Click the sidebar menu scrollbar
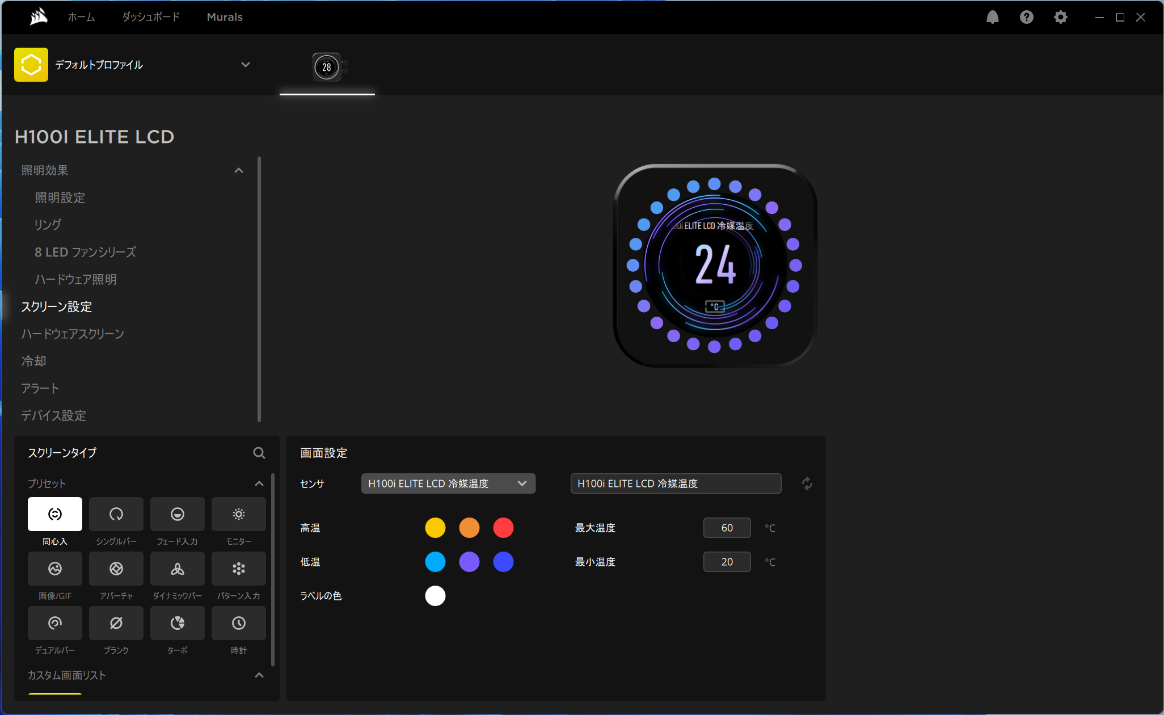 259,289
